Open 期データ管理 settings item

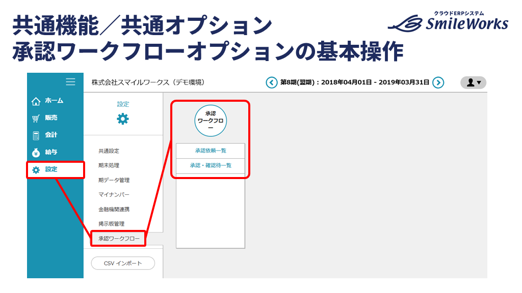pos(114,180)
